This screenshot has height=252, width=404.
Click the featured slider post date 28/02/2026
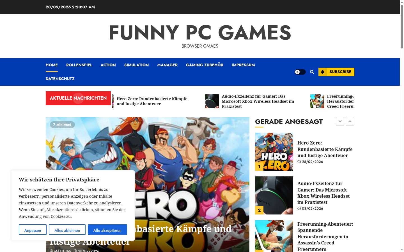pos(87,250)
